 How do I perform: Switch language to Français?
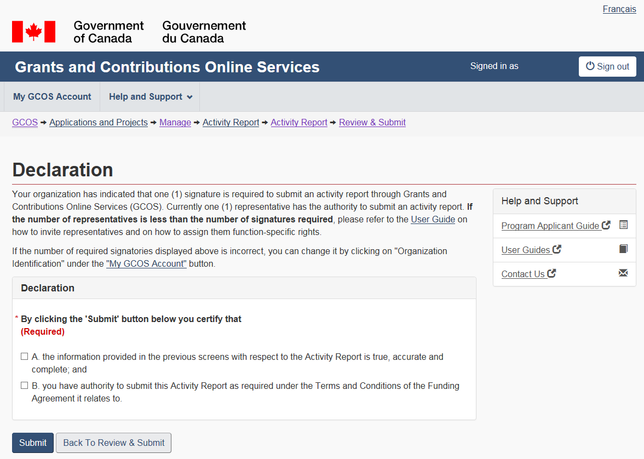[619, 9]
